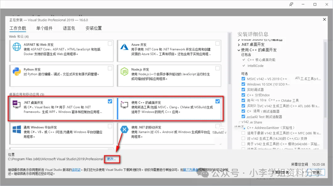Image resolution: width=333 pixels, height=186 pixels.
Task: Maximize the Visual Studio Installer window
Action: tap(315, 4)
